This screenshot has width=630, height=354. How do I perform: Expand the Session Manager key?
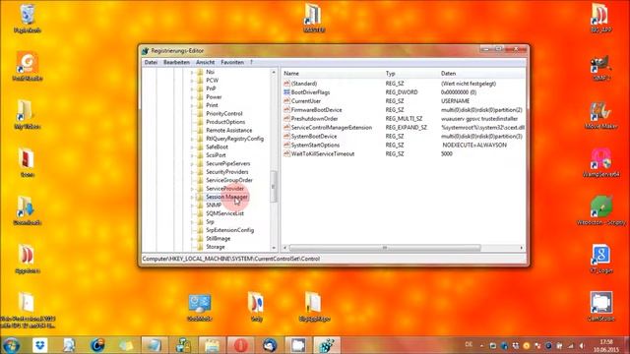(x=192, y=197)
